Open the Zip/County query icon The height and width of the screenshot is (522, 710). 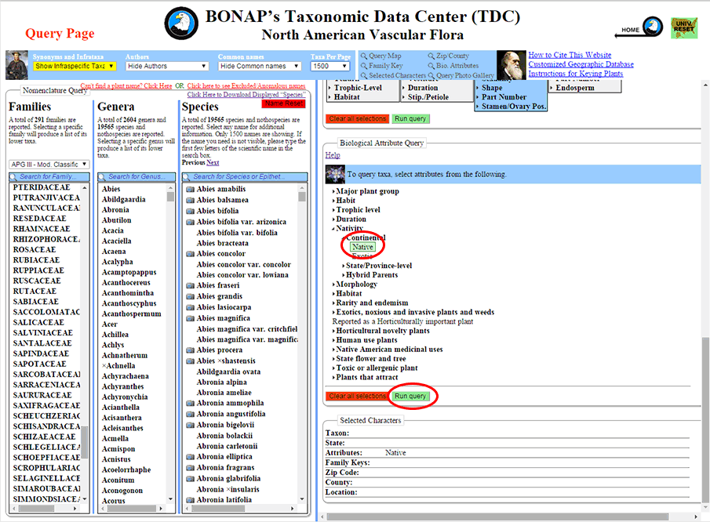(431, 55)
